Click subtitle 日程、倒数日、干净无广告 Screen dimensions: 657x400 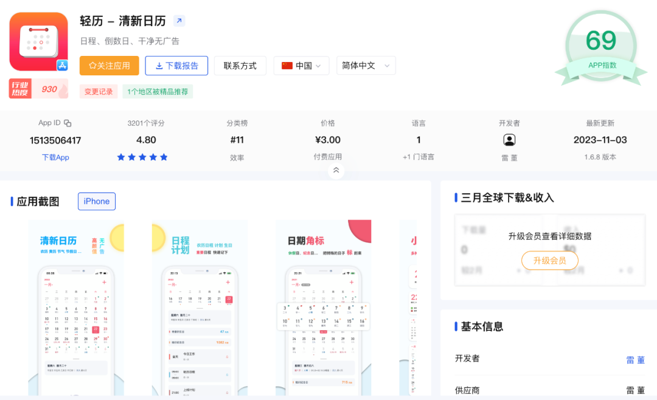pos(130,41)
